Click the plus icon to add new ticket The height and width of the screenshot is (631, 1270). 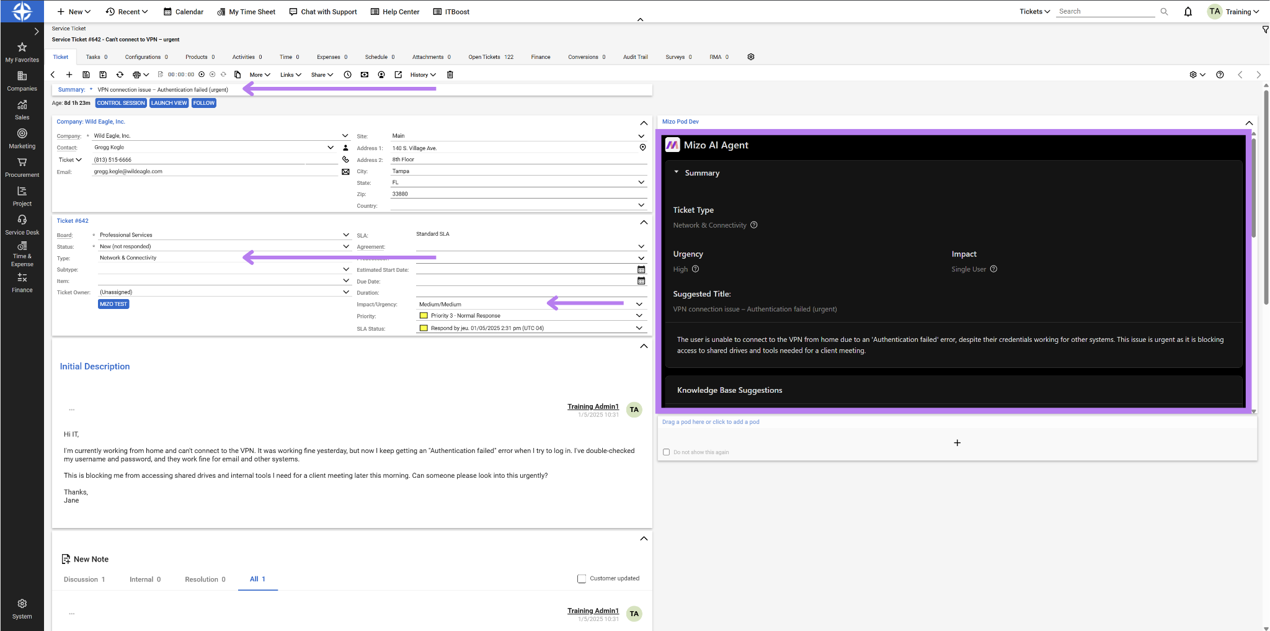[x=69, y=74]
